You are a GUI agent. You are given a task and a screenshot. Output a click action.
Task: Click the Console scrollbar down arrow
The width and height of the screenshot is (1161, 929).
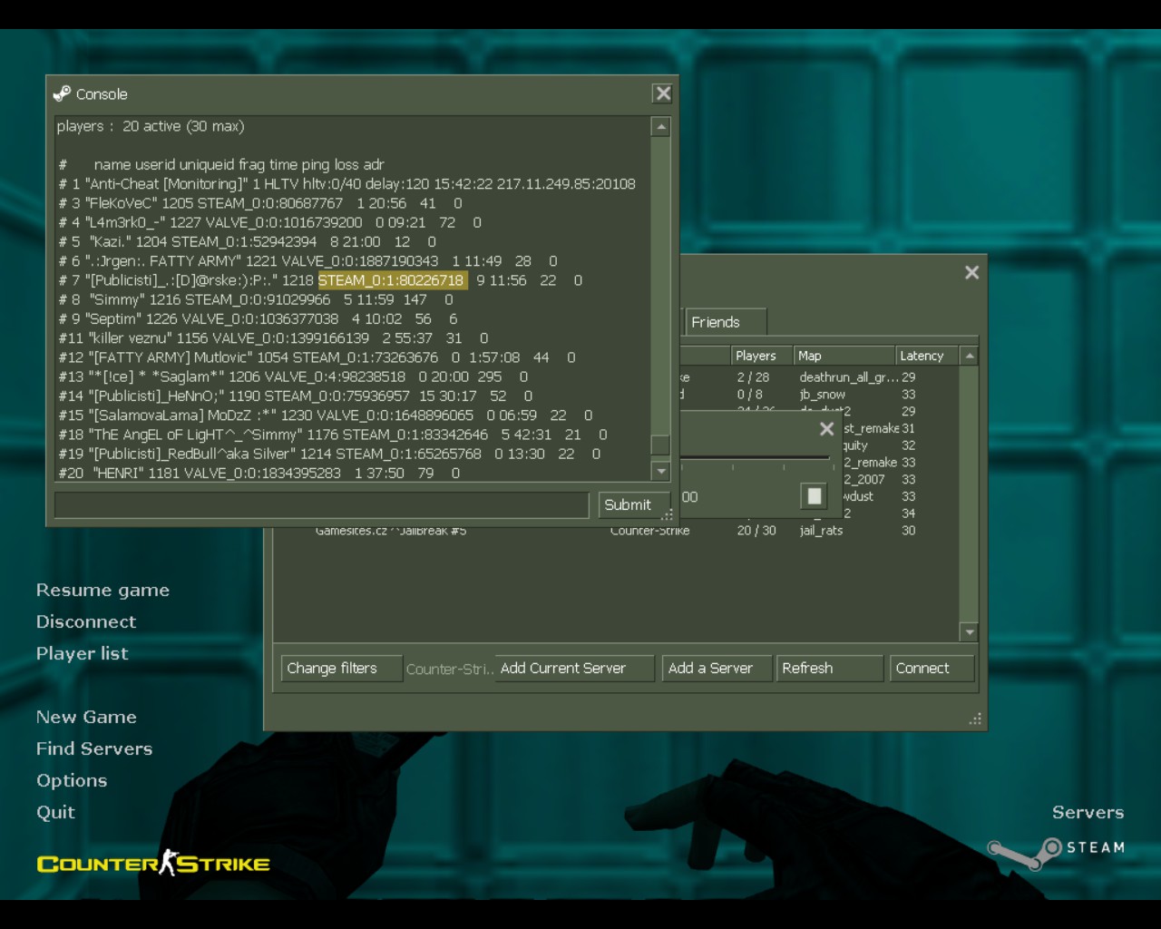tap(661, 471)
